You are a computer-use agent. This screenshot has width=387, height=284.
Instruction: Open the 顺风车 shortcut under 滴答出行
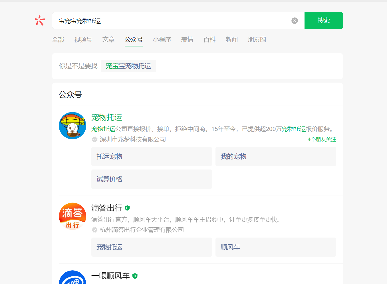(x=276, y=247)
